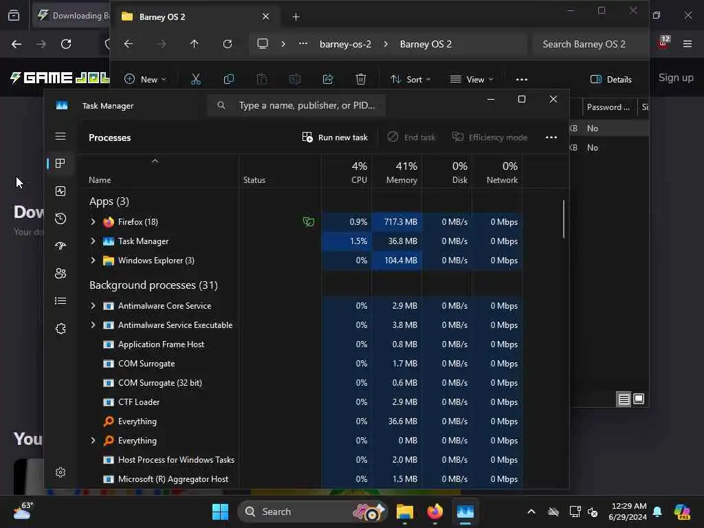Expand the Task Manager process row
704x528 pixels.
(93, 241)
